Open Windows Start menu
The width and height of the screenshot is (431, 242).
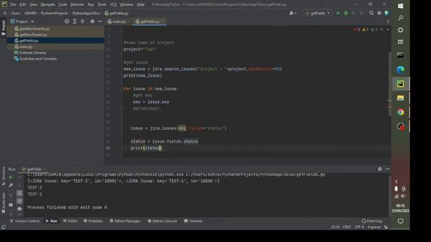401,6
